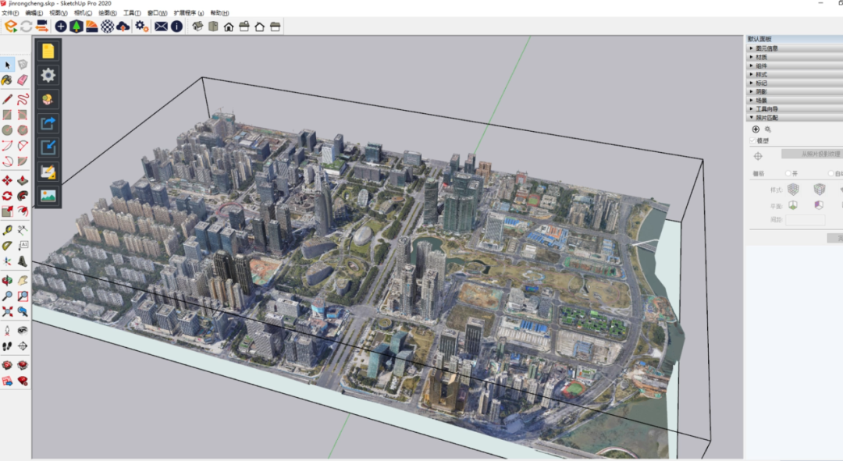The height and width of the screenshot is (461, 843).
Task: Click the 间距 spacing input field
Action: (x=805, y=221)
